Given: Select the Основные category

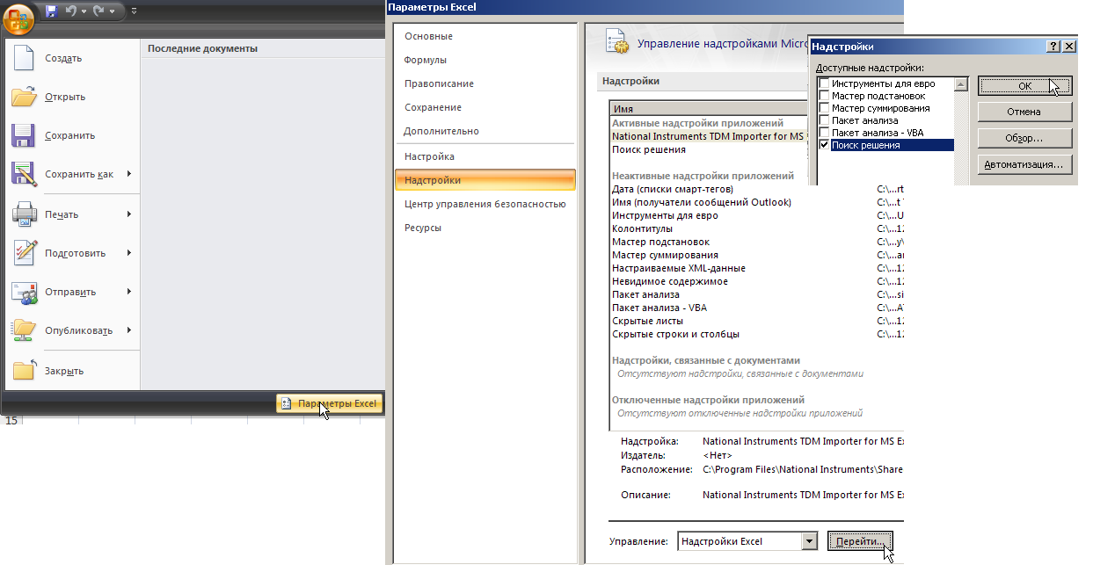Looking at the screenshot, I should pos(428,36).
